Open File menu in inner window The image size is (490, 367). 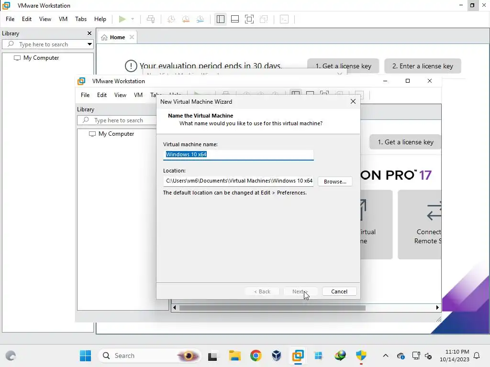[85, 95]
